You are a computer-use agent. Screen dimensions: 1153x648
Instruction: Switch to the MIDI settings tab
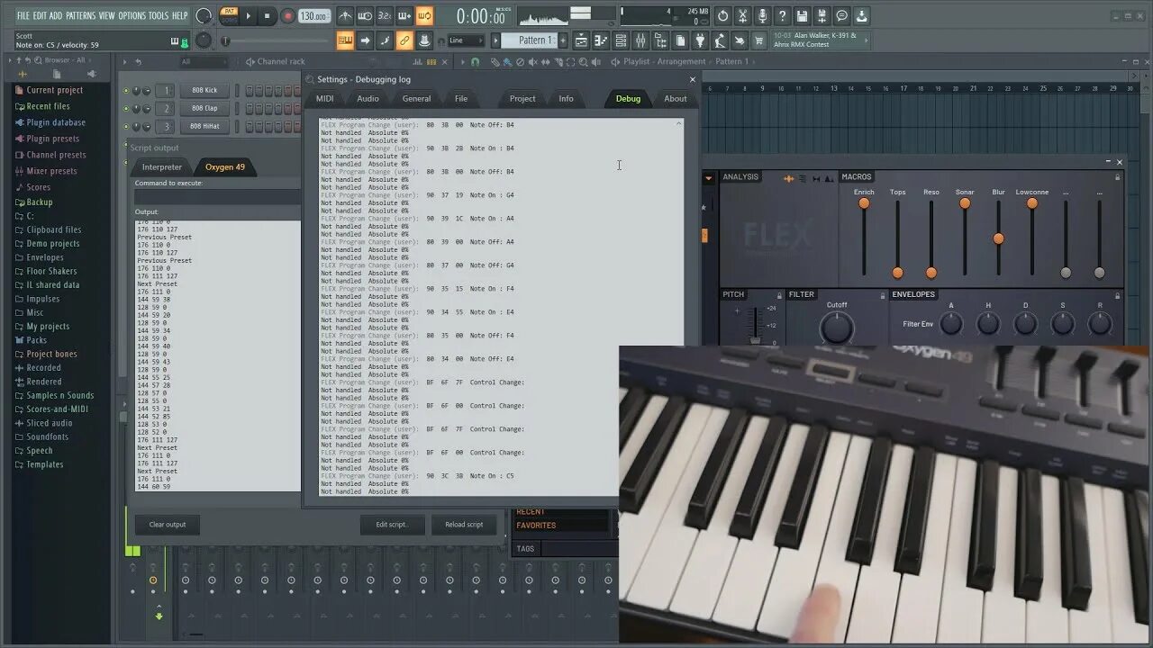[324, 99]
